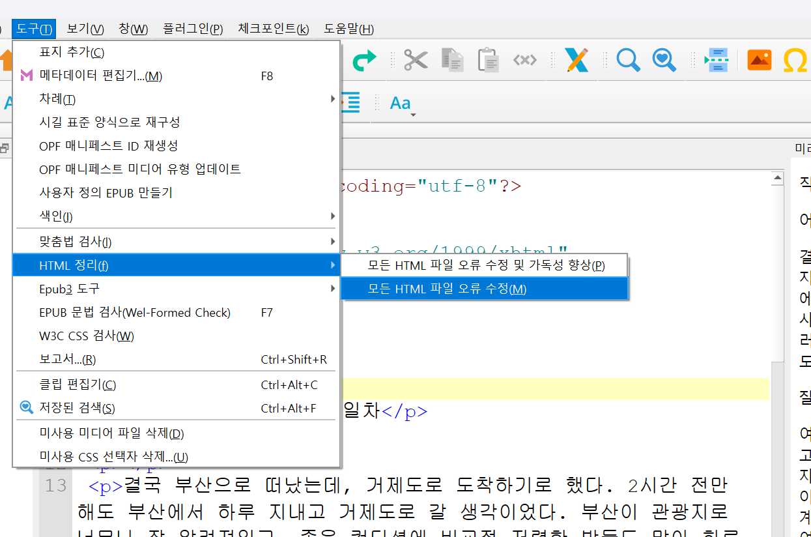Insert special character via the Omega icon
The height and width of the screenshot is (537, 811).
(795, 59)
